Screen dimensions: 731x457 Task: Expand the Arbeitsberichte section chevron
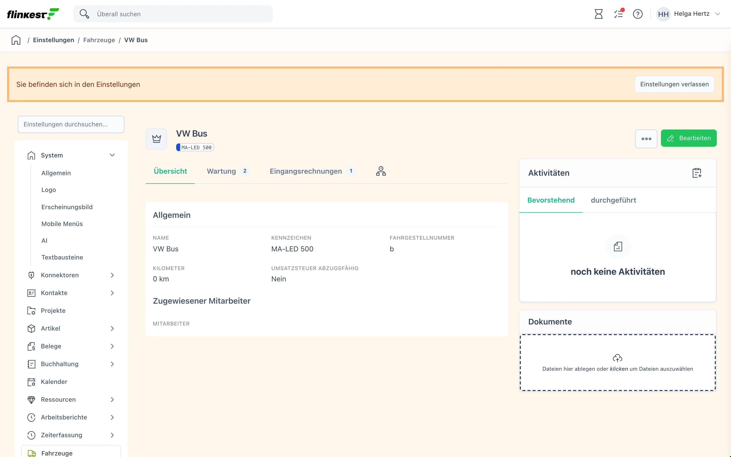[x=112, y=417]
